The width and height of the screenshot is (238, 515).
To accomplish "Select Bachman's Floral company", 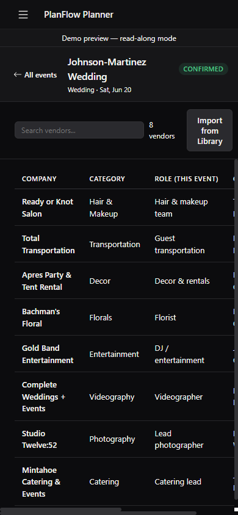I will (41, 317).
